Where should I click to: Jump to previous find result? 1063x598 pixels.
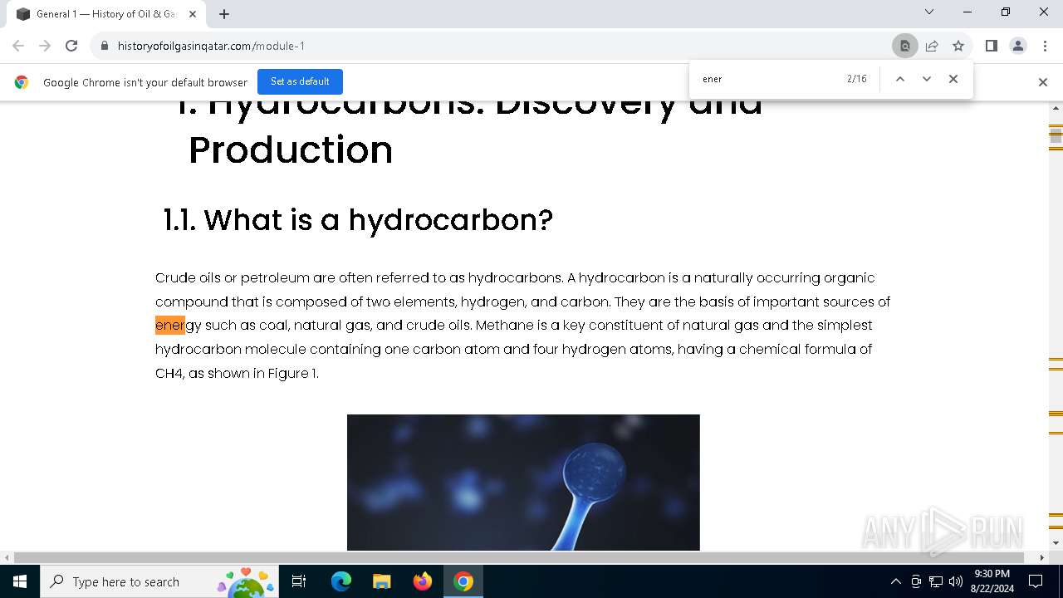pos(899,79)
